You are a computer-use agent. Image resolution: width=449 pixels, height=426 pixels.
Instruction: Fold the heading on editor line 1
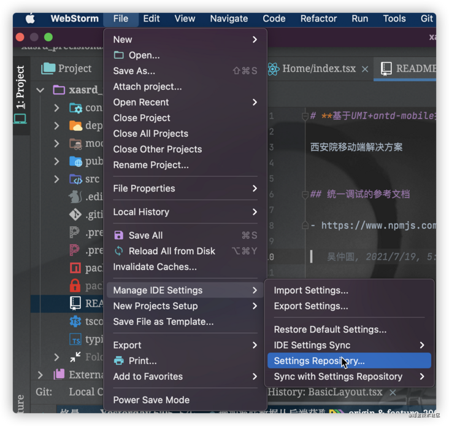coord(305,116)
